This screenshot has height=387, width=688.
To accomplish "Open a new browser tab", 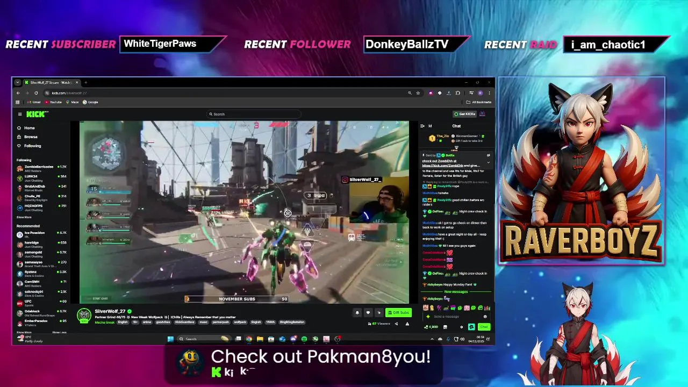I will pos(85,83).
